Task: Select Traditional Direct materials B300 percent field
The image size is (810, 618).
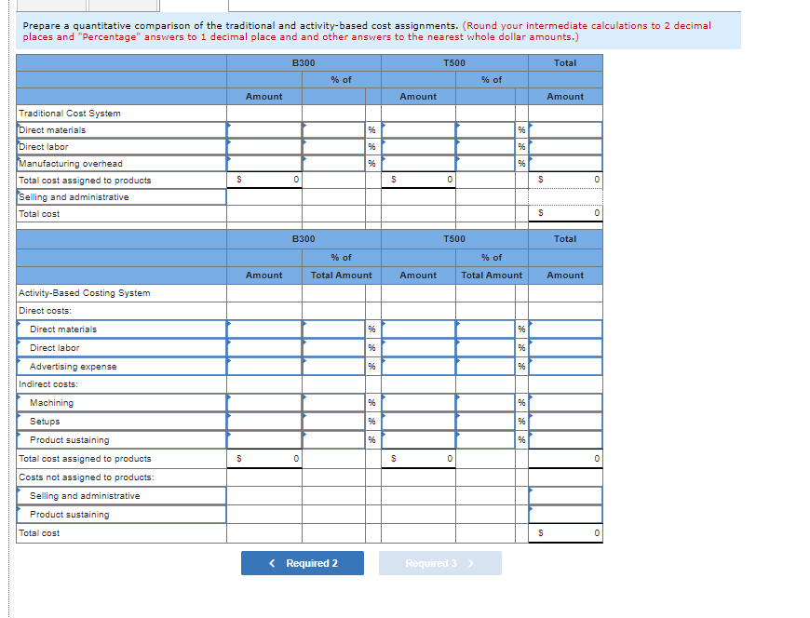Action: pyautogui.click(x=333, y=130)
